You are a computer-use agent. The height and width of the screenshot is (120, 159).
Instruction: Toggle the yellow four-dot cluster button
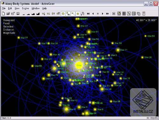78,14
